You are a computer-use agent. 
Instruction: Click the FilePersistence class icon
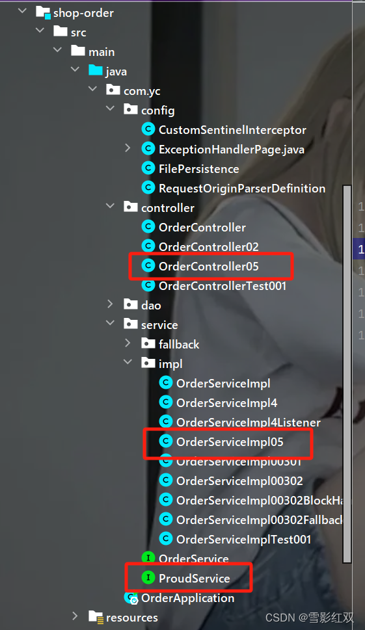click(148, 168)
